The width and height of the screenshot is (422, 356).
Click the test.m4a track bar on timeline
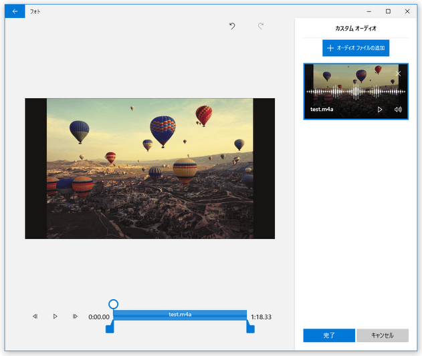[180, 315]
